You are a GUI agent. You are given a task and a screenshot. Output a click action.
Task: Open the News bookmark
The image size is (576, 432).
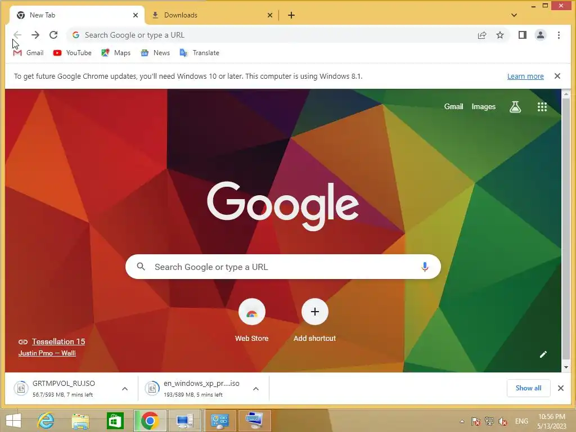click(155, 53)
